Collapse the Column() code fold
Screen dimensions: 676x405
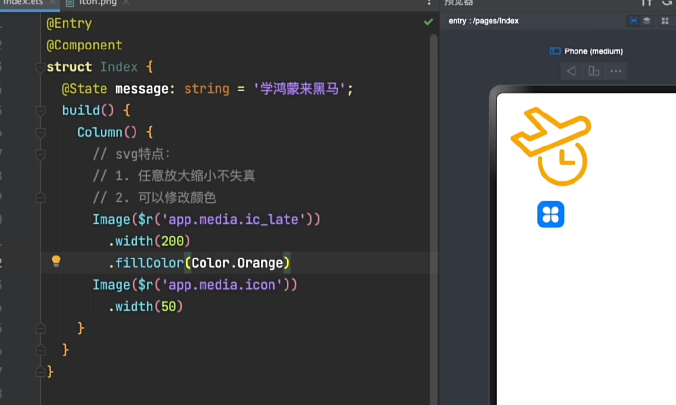coord(41,133)
